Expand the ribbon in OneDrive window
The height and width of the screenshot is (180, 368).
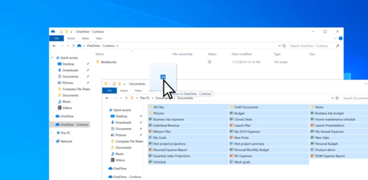click(335, 38)
